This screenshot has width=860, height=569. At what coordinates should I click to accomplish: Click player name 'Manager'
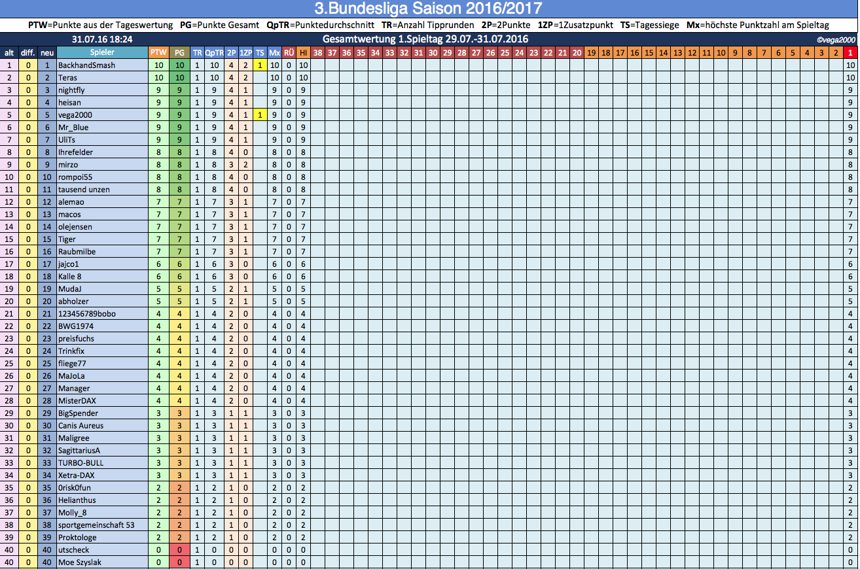click(x=74, y=388)
